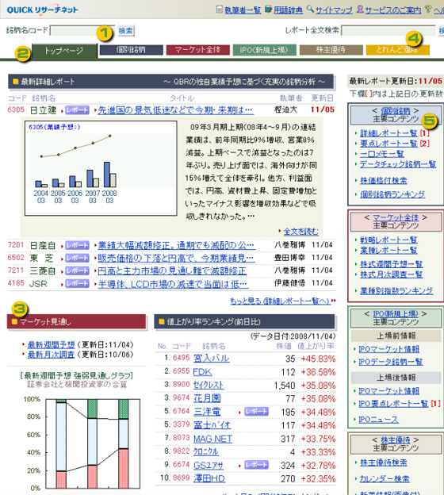Open 株式週間予想一覧 in sidebar
444x495 pixels.
(392, 264)
